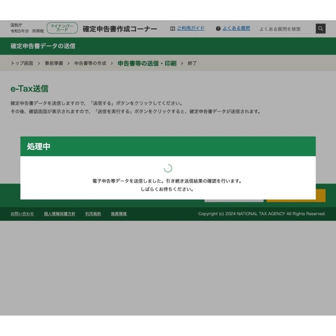Open the よくある質問 link
The width and height of the screenshot is (336, 336).
click(236, 28)
